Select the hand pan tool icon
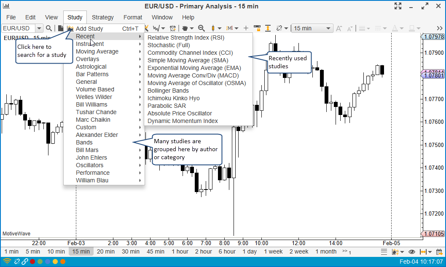The height and width of the screenshot is (267, 446). pyautogui.click(x=185, y=28)
